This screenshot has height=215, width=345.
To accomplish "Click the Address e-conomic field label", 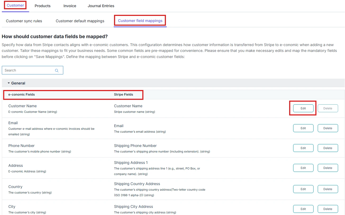I will pos(16,165).
